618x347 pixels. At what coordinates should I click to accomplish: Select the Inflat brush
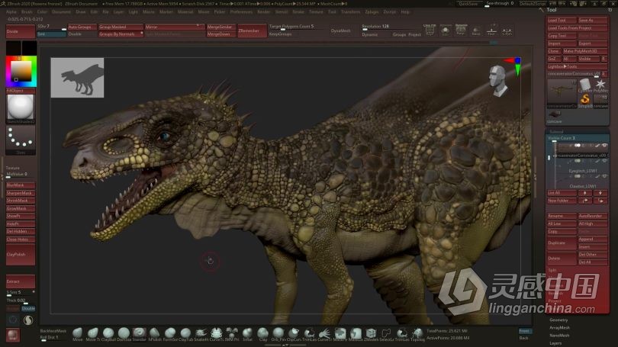coord(247,334)
